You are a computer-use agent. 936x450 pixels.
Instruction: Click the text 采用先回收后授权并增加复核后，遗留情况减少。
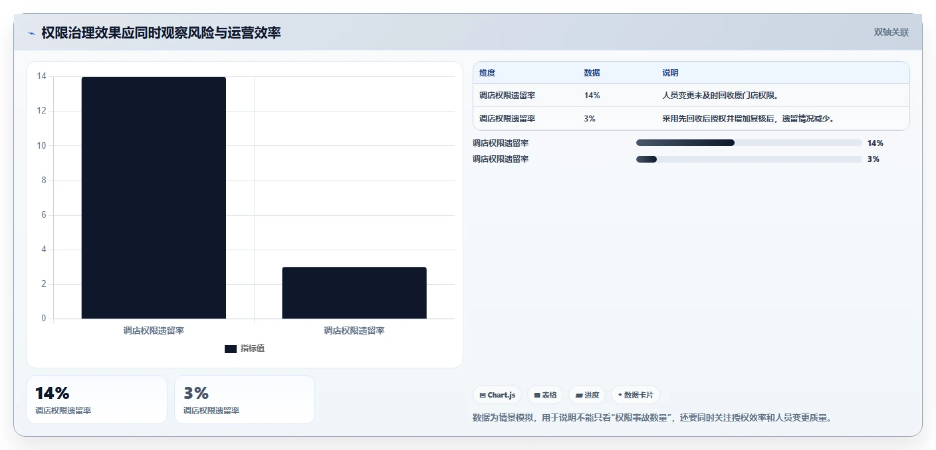[x=748, y=119]
